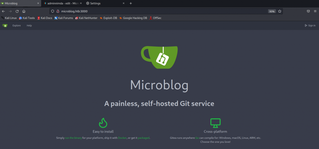Follow the Docker link
This screenshot has height=149, width=319.
point(122,137)
